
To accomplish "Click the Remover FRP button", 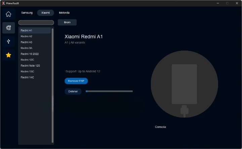I will click(76, 81).
